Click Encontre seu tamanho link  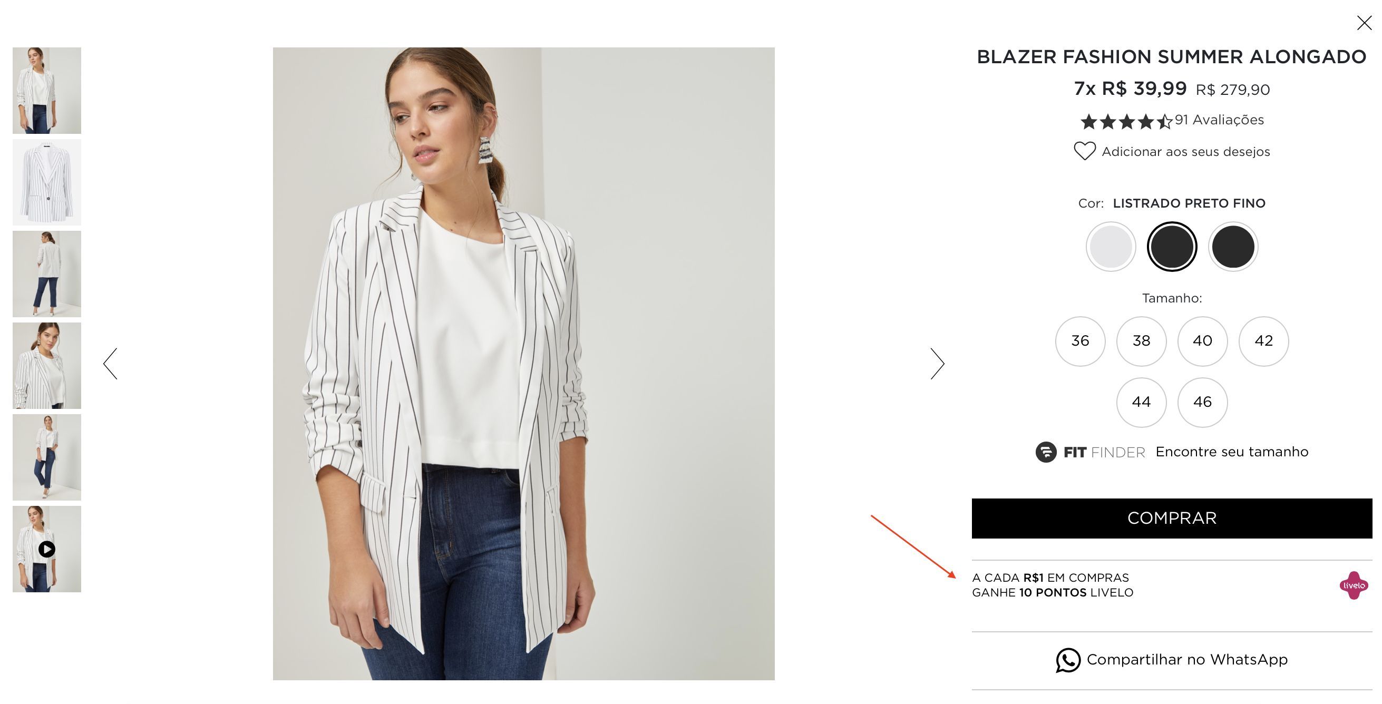click(x=1232, y=452)
